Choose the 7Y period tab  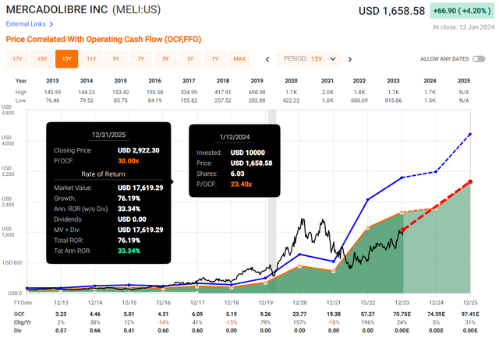[140, 58]
